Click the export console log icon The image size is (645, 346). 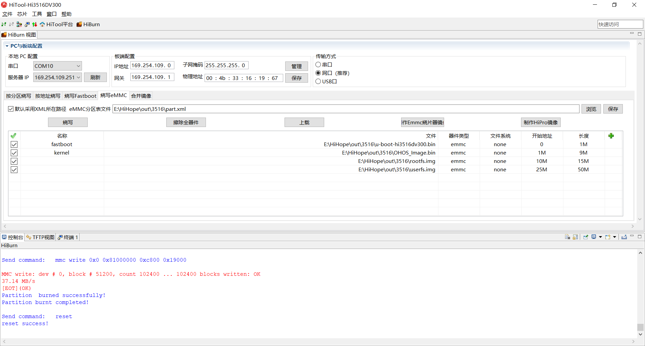[624, 237]
